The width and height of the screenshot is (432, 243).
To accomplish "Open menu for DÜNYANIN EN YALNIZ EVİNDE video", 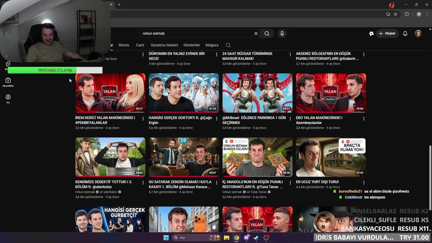I will (217, 54).
